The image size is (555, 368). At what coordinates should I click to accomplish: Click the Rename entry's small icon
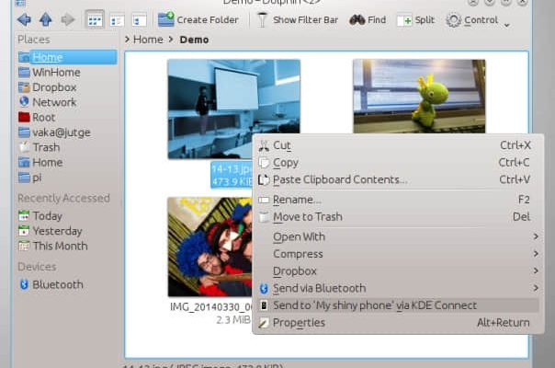pos(264,200)
